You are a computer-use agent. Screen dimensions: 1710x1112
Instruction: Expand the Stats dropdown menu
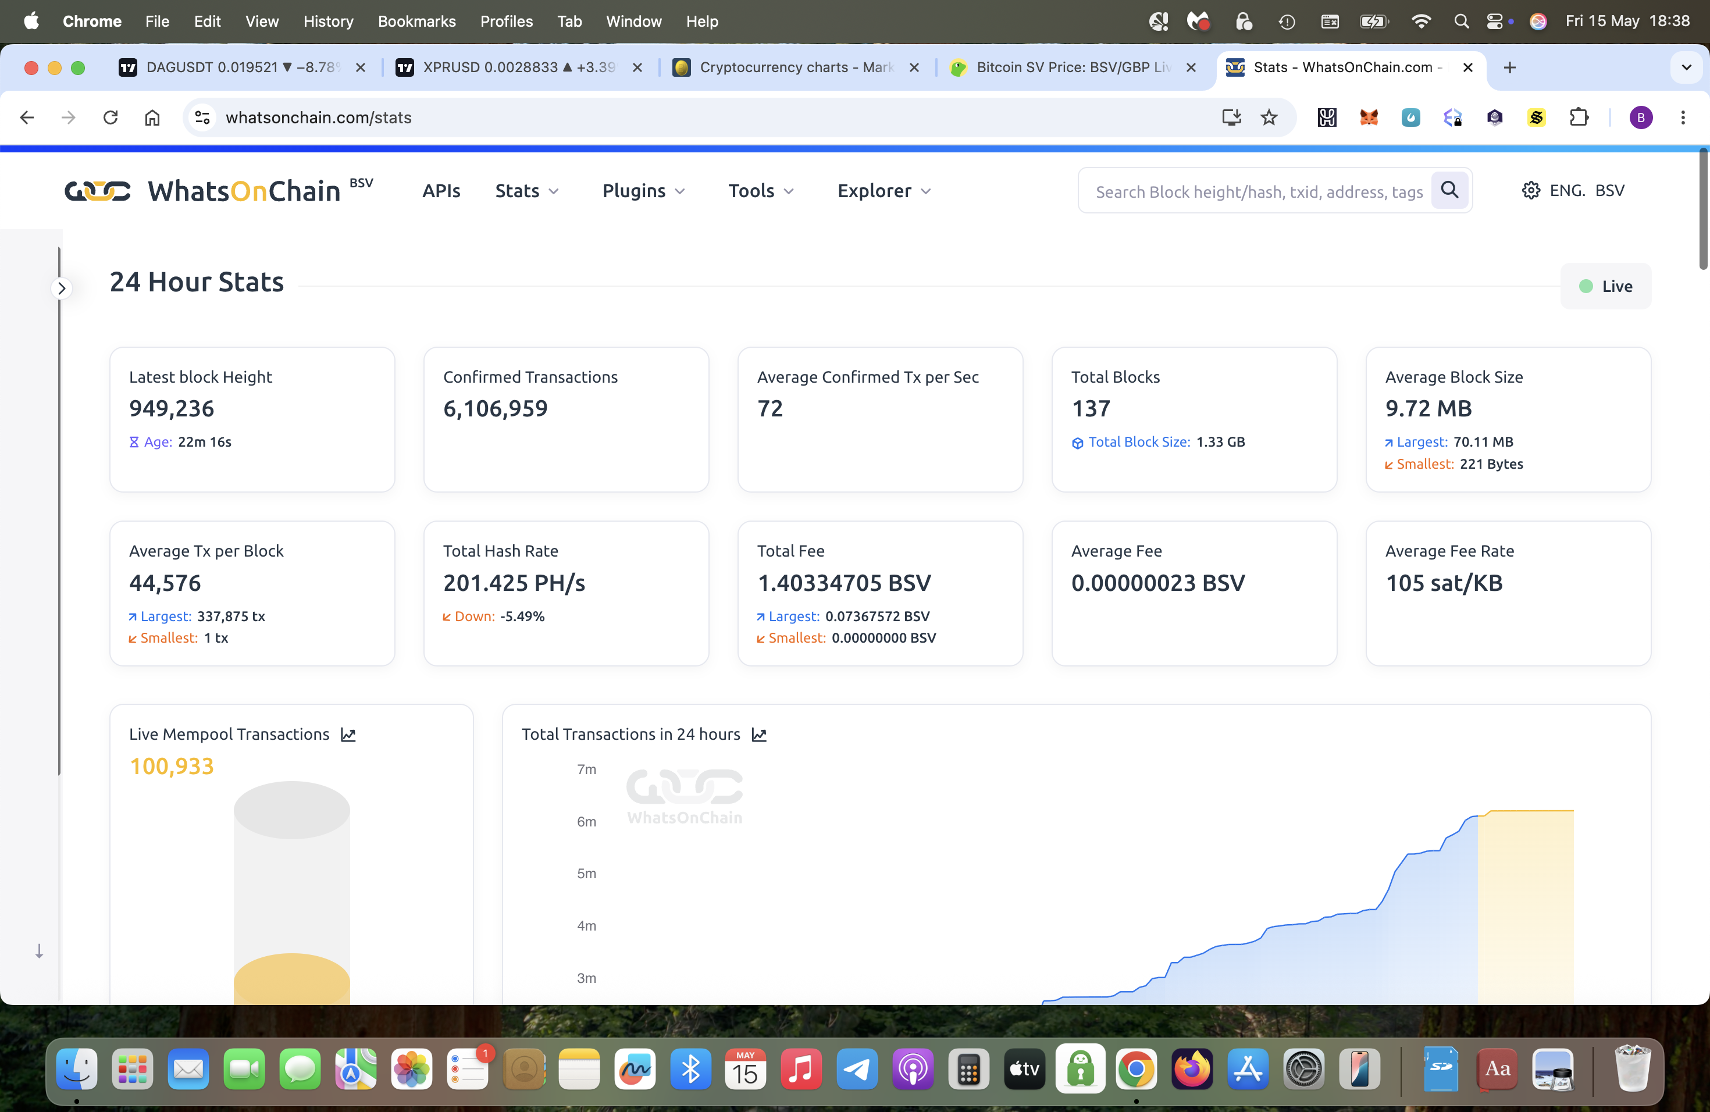(x=526, y=190)
